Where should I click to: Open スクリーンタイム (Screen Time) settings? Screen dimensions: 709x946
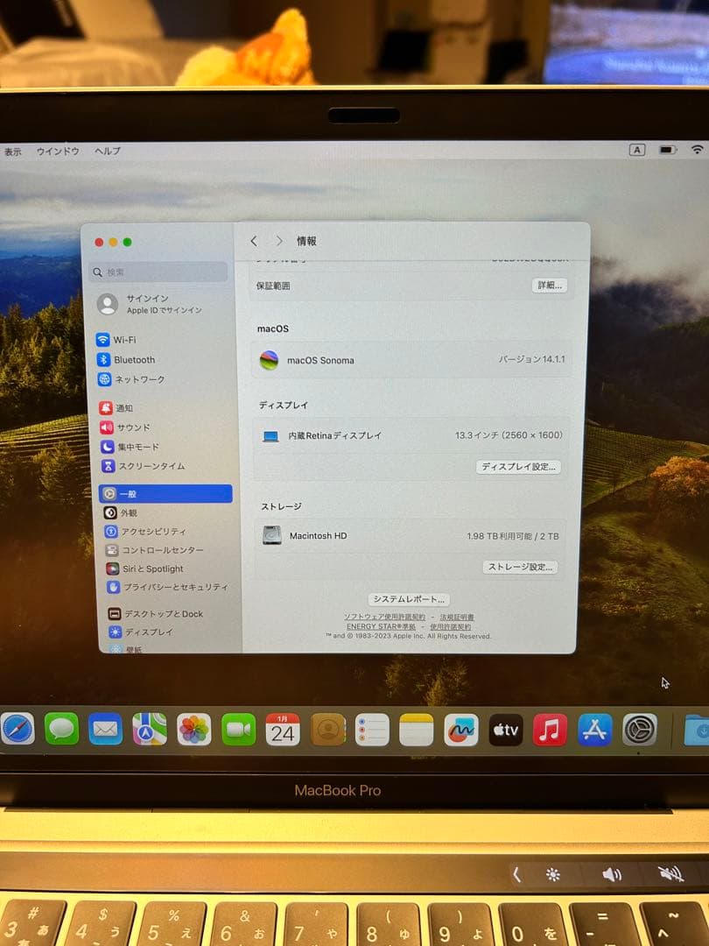coord(149,467)
